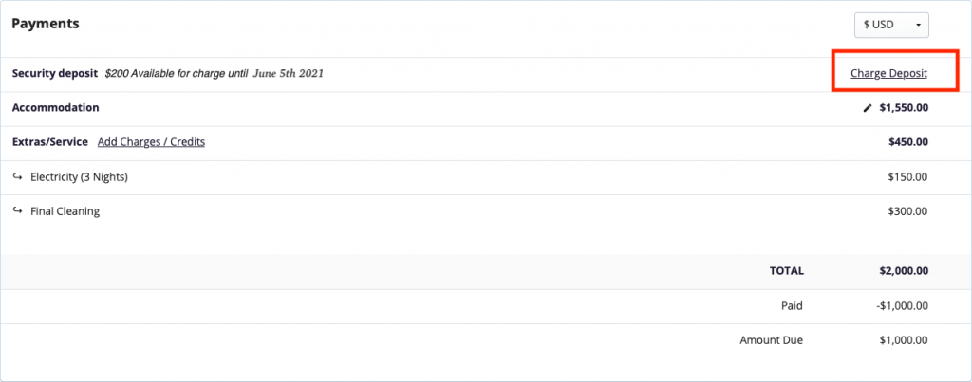This screenshot has height=382, width=972.
Task: Click the pencil edit icon beside Accommodation price
Action: click(867, 108)
